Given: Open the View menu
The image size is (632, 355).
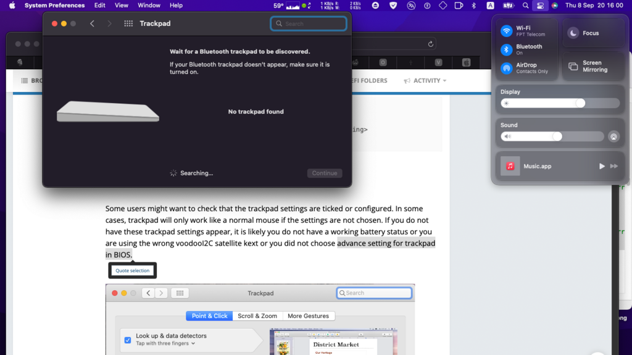Looking at the screenshot, I should (122, 6).
